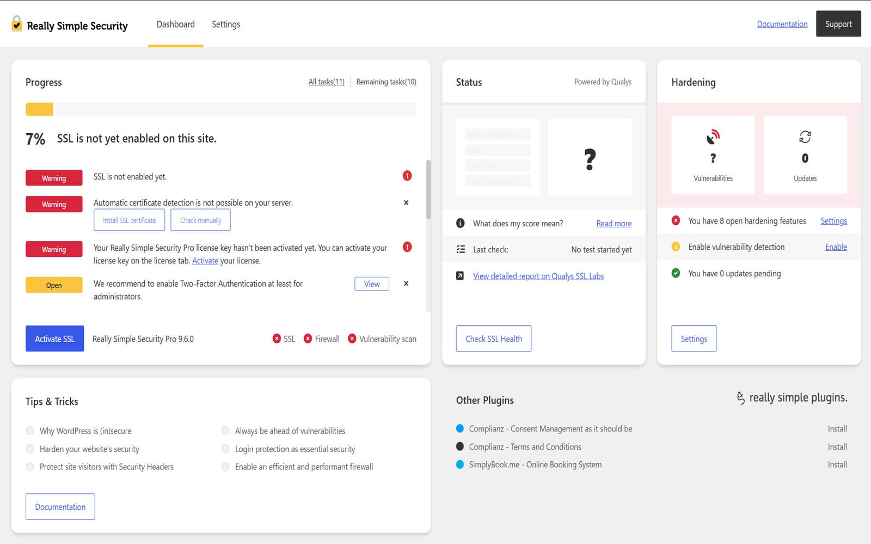Click Install SSL certificate button
This screenshot has height=544, width=871.
129,220
